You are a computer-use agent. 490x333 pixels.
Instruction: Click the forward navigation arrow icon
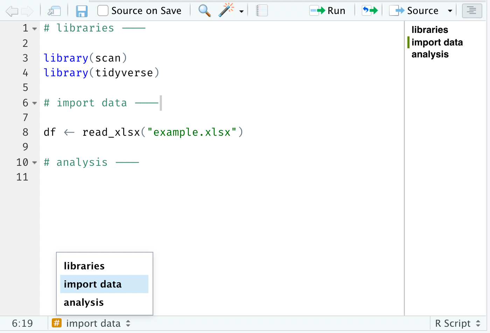[x=27, y=11]
